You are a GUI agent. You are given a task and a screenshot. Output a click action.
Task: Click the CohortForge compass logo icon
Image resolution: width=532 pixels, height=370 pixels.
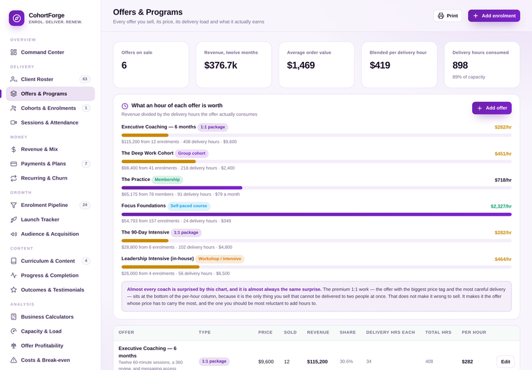click(17, 19)
